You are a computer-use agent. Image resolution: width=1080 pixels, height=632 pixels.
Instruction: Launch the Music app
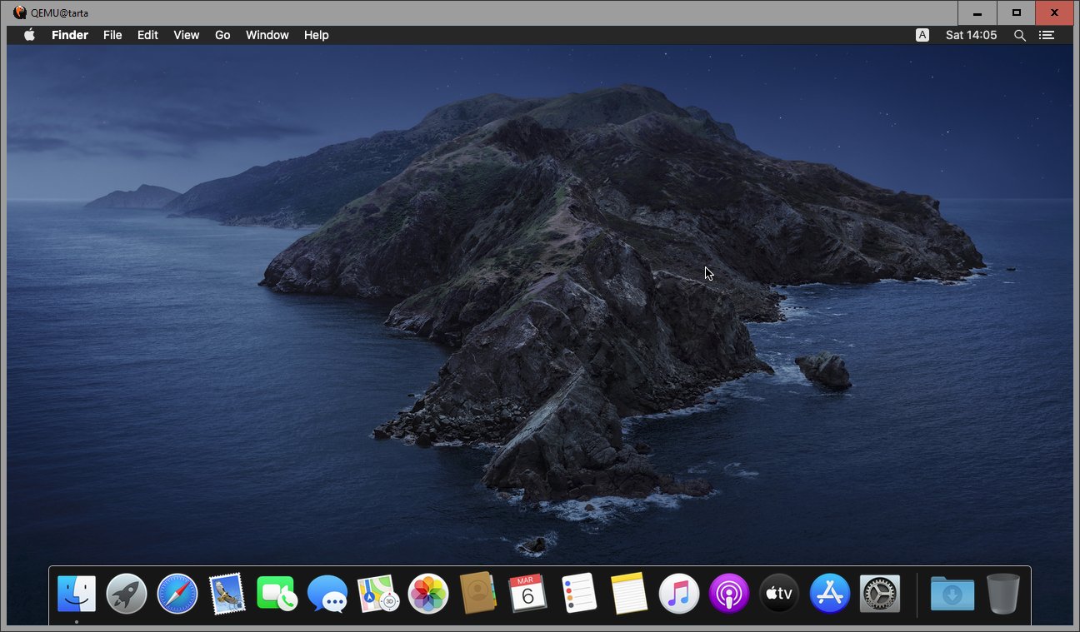click(679, 595)
